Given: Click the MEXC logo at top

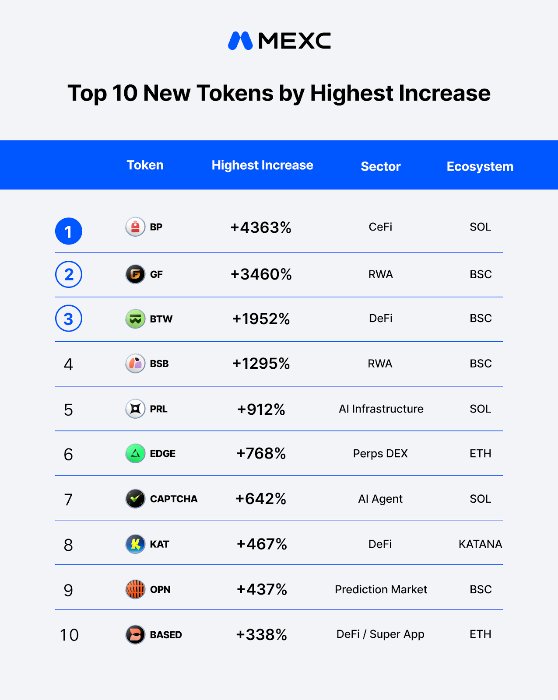Looking at the screenshot, I should click(279, 41).
